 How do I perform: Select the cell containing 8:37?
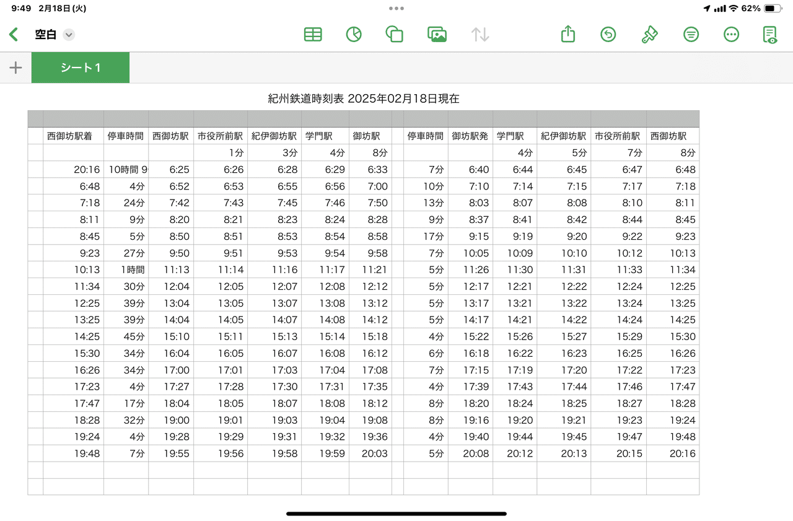pyautogui.click(x=470, y=220)
